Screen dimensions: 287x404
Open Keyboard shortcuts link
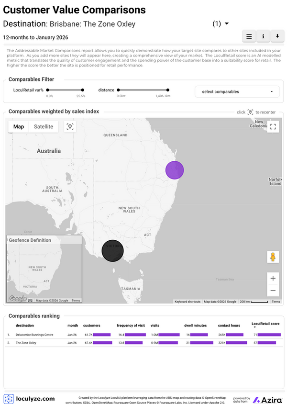(188, 302)
